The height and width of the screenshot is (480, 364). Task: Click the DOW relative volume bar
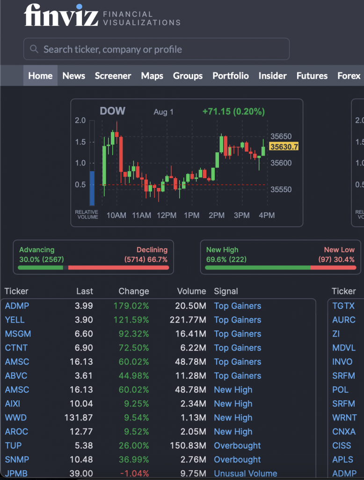click(92, 163)
